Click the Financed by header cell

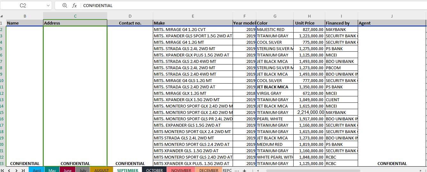[341, 23]
